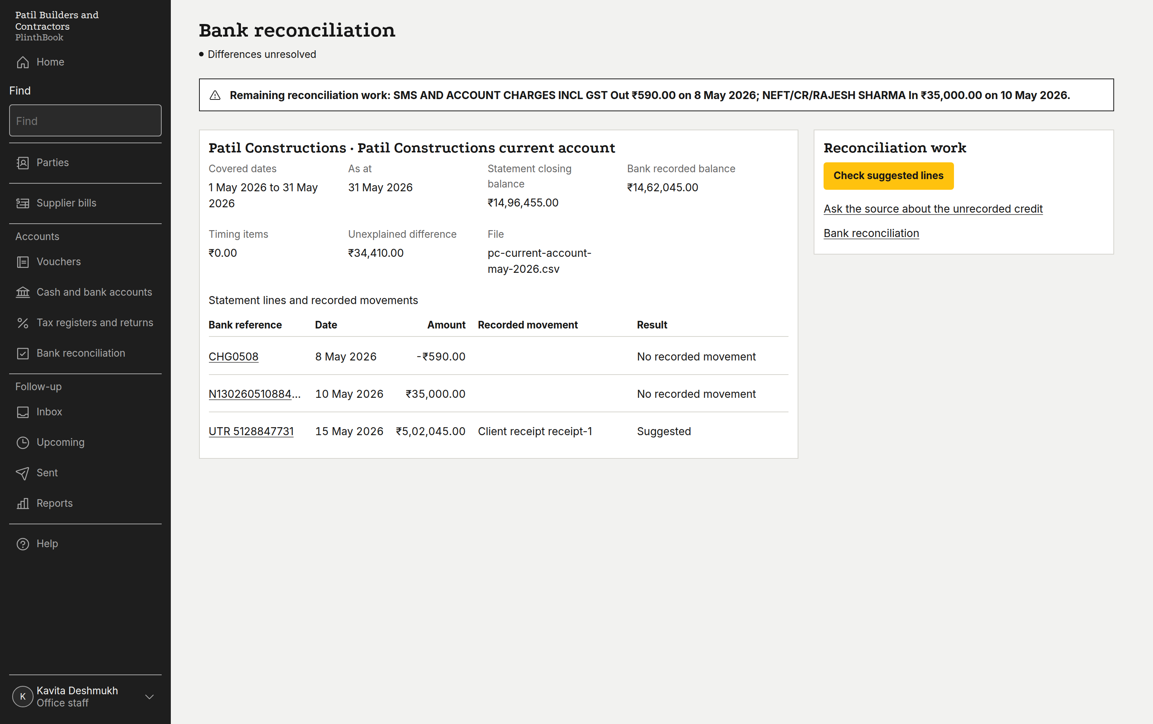Focus the Find search field
1153x724 pixels.
click(85, 120)
